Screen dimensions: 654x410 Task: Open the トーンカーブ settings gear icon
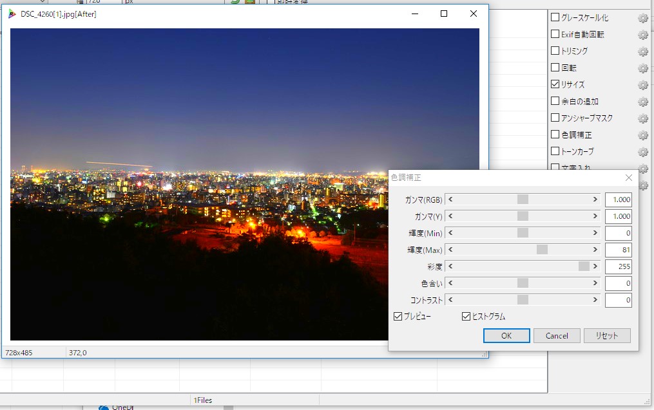click(x=642, y=152)
